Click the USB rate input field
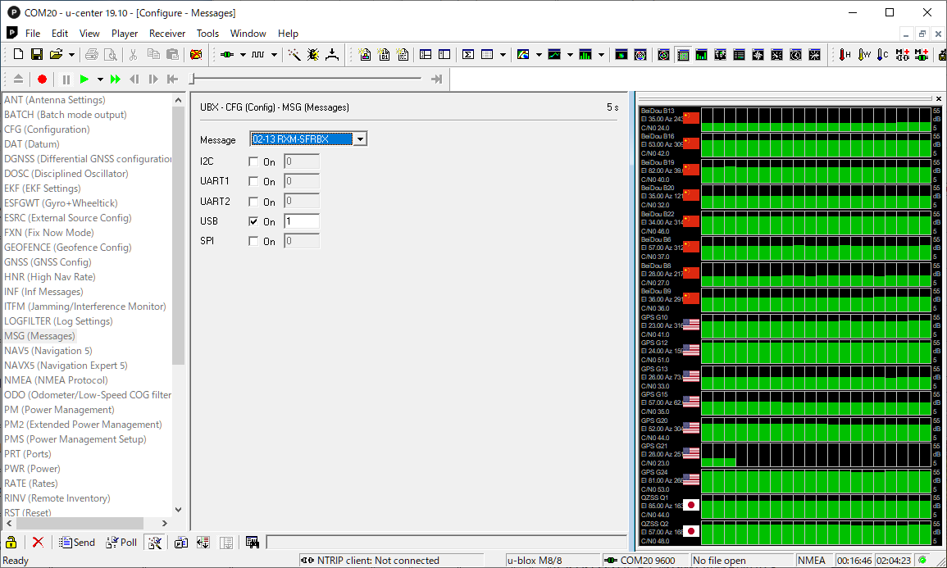947x568 pixels. coord(302,221)
